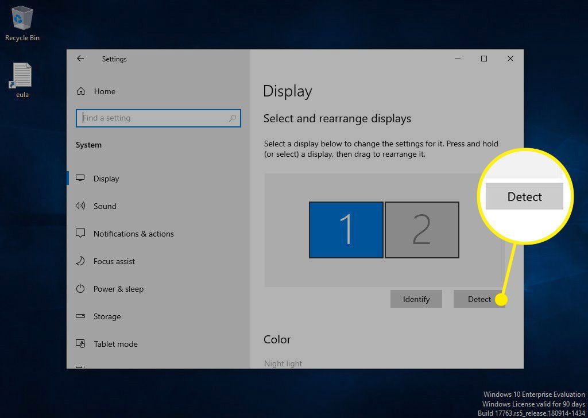Click the Identify button

pyautogui.click(x=416, y=299)
